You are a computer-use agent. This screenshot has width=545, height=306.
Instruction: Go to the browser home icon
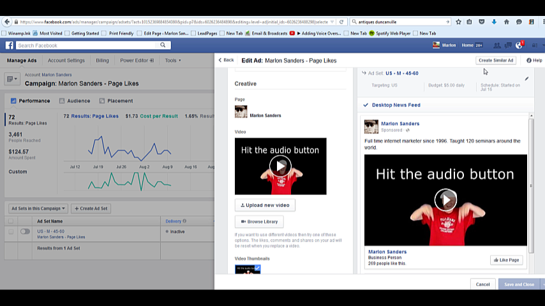point(507,22)
